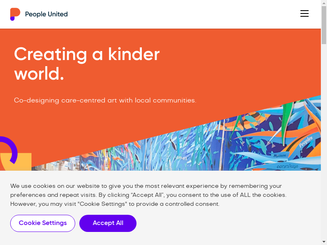Screen dimensions: 327x245
Task: Click the People United P logo icon
Action: (15, 14)
